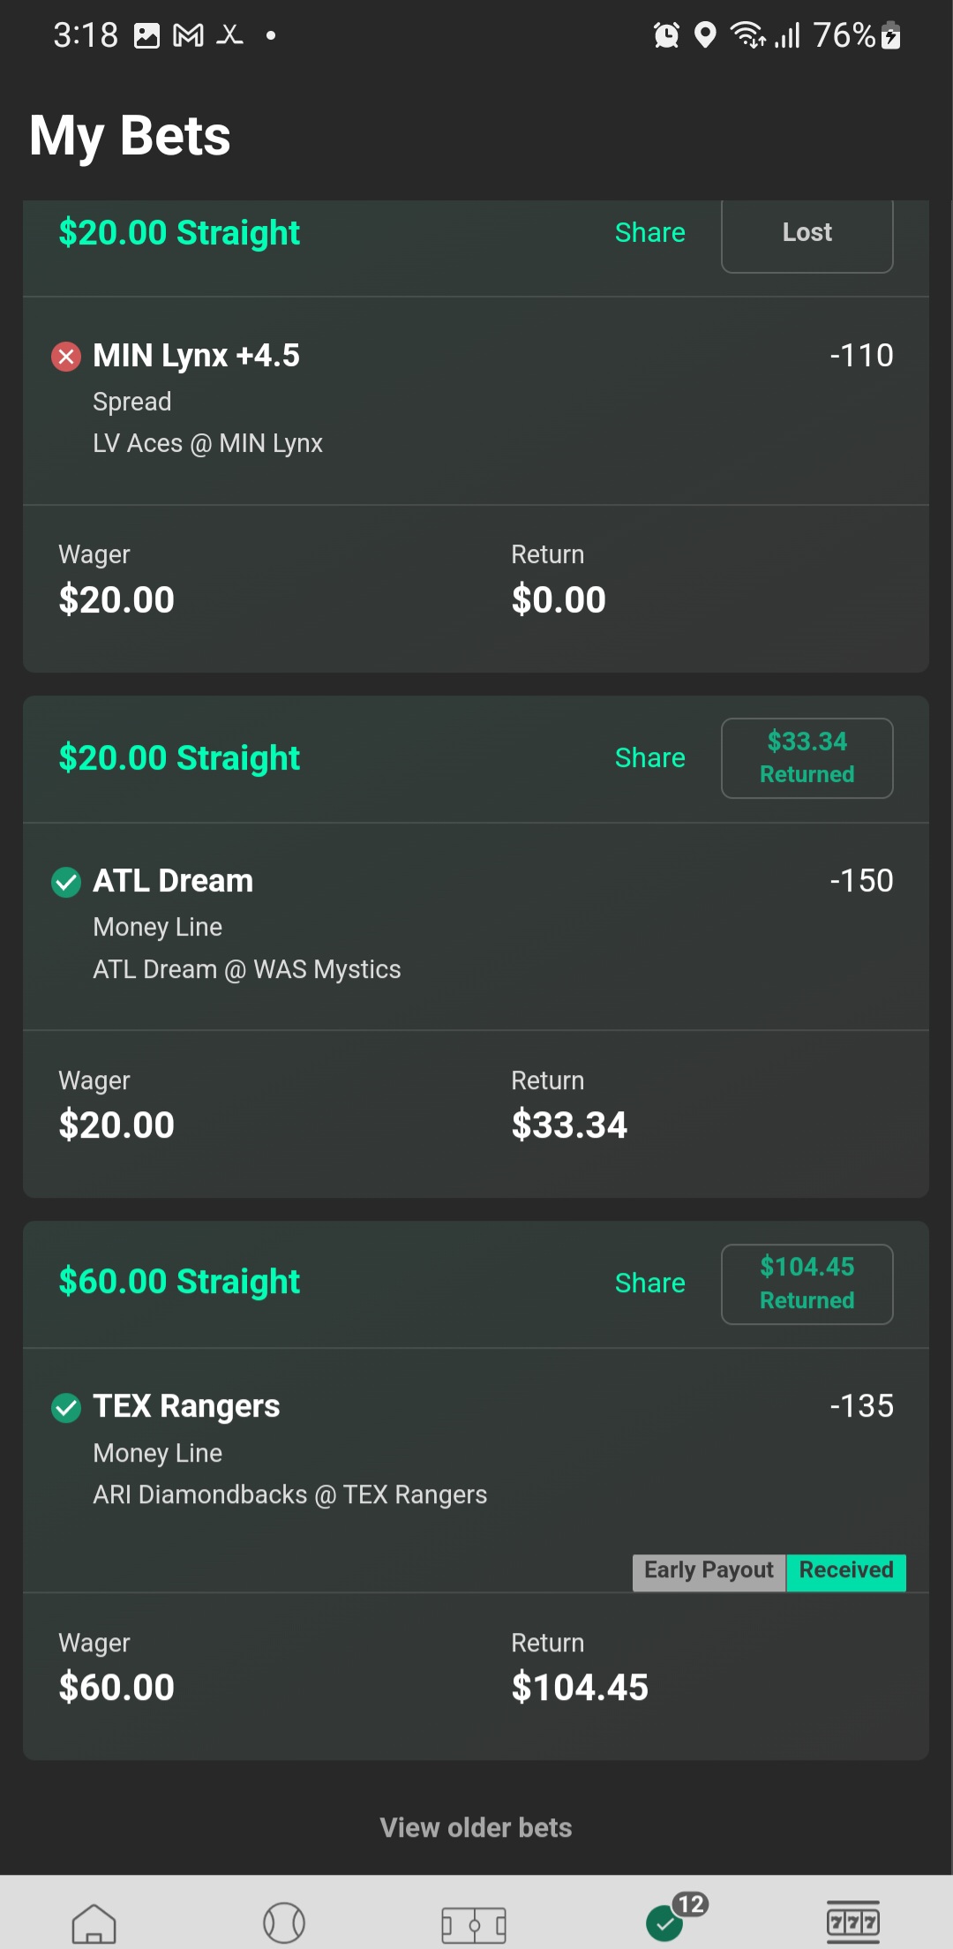Tap the $33.34 Returned status button

pos(807,757)
